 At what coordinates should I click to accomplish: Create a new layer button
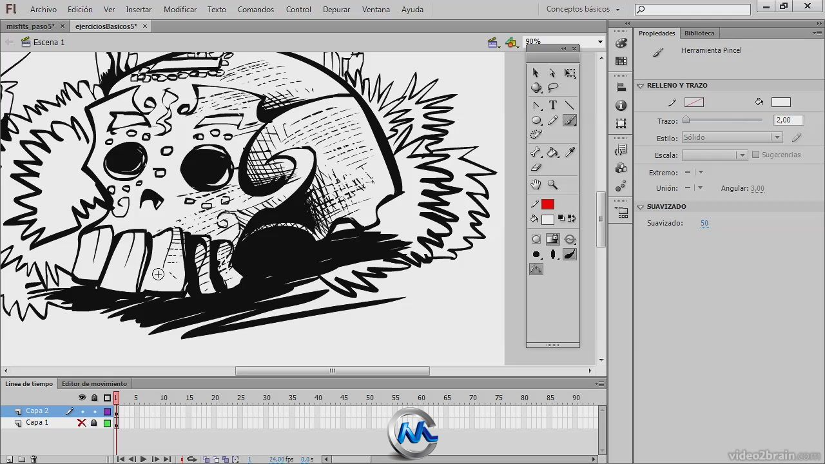(x=10, y=459)
